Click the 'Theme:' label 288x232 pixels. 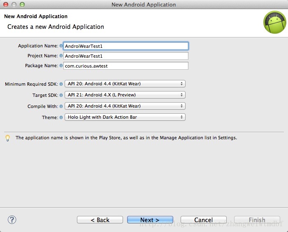(50, 117)
